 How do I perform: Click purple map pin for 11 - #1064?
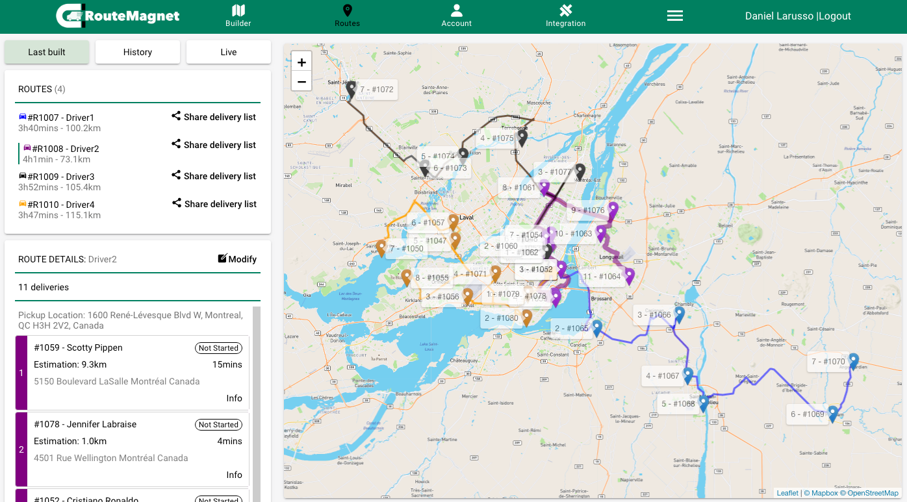[628, 277]
